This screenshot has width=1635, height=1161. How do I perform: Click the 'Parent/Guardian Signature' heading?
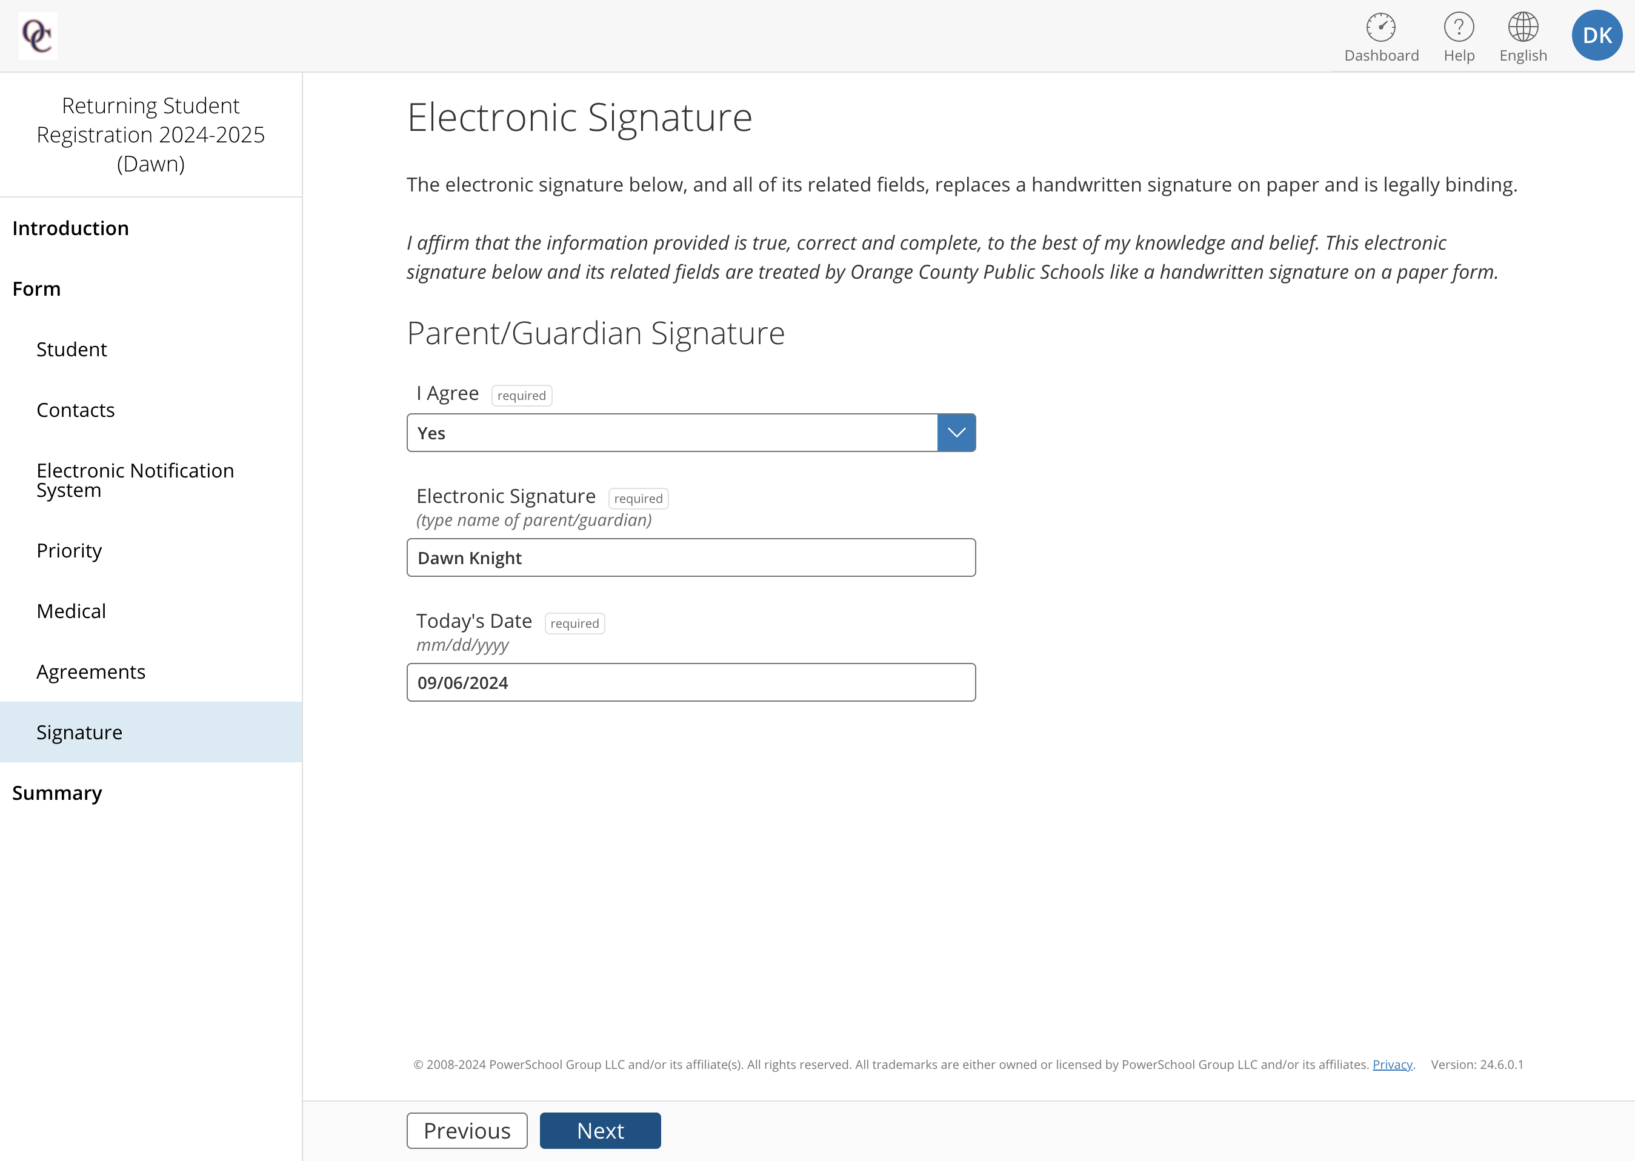[x=596, y=333]
